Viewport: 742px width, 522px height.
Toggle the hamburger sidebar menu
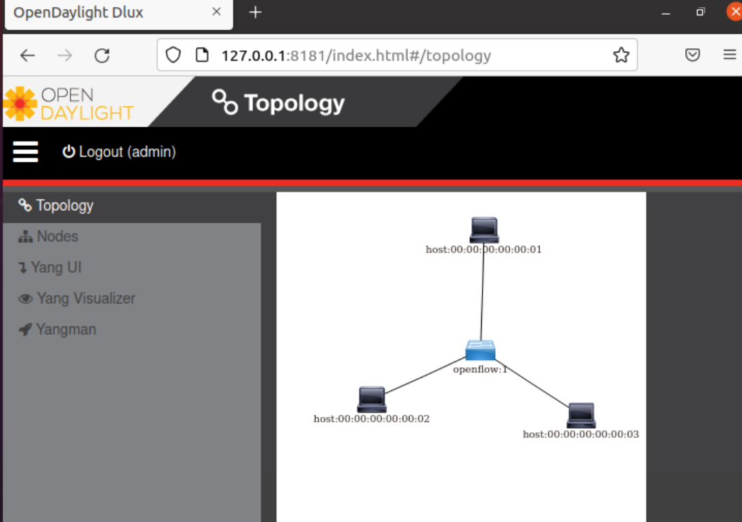click(x=25, y=152)
